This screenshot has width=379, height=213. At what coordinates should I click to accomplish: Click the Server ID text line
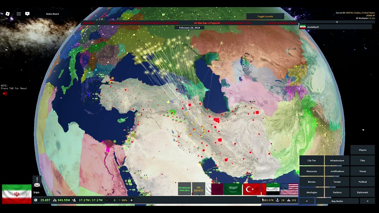355,13
